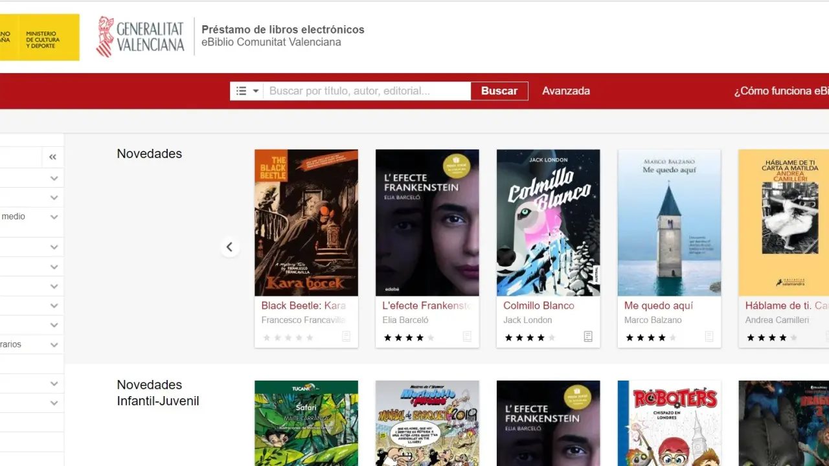Click ebook format icon on Colmillo Blanco card
The image size is (829, 466).
588,337
